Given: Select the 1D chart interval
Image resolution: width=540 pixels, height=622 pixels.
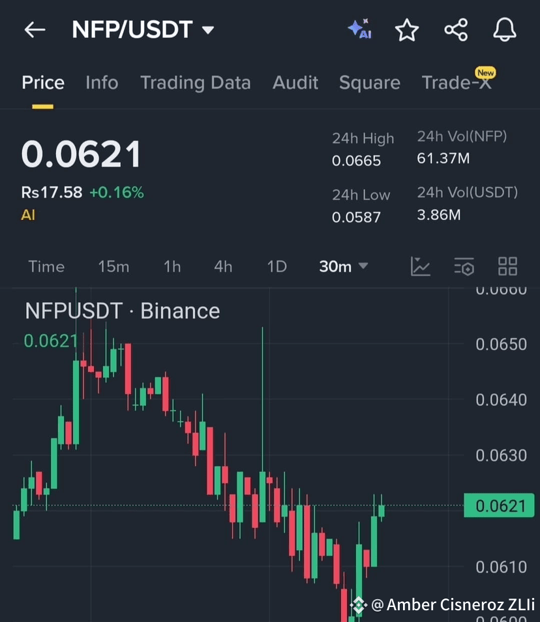Looking at the screenshot, I should [277, 266].
